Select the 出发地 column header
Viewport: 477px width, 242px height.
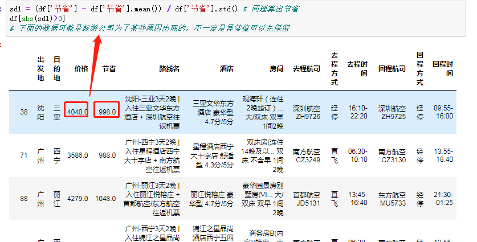(x=41, y=69)
